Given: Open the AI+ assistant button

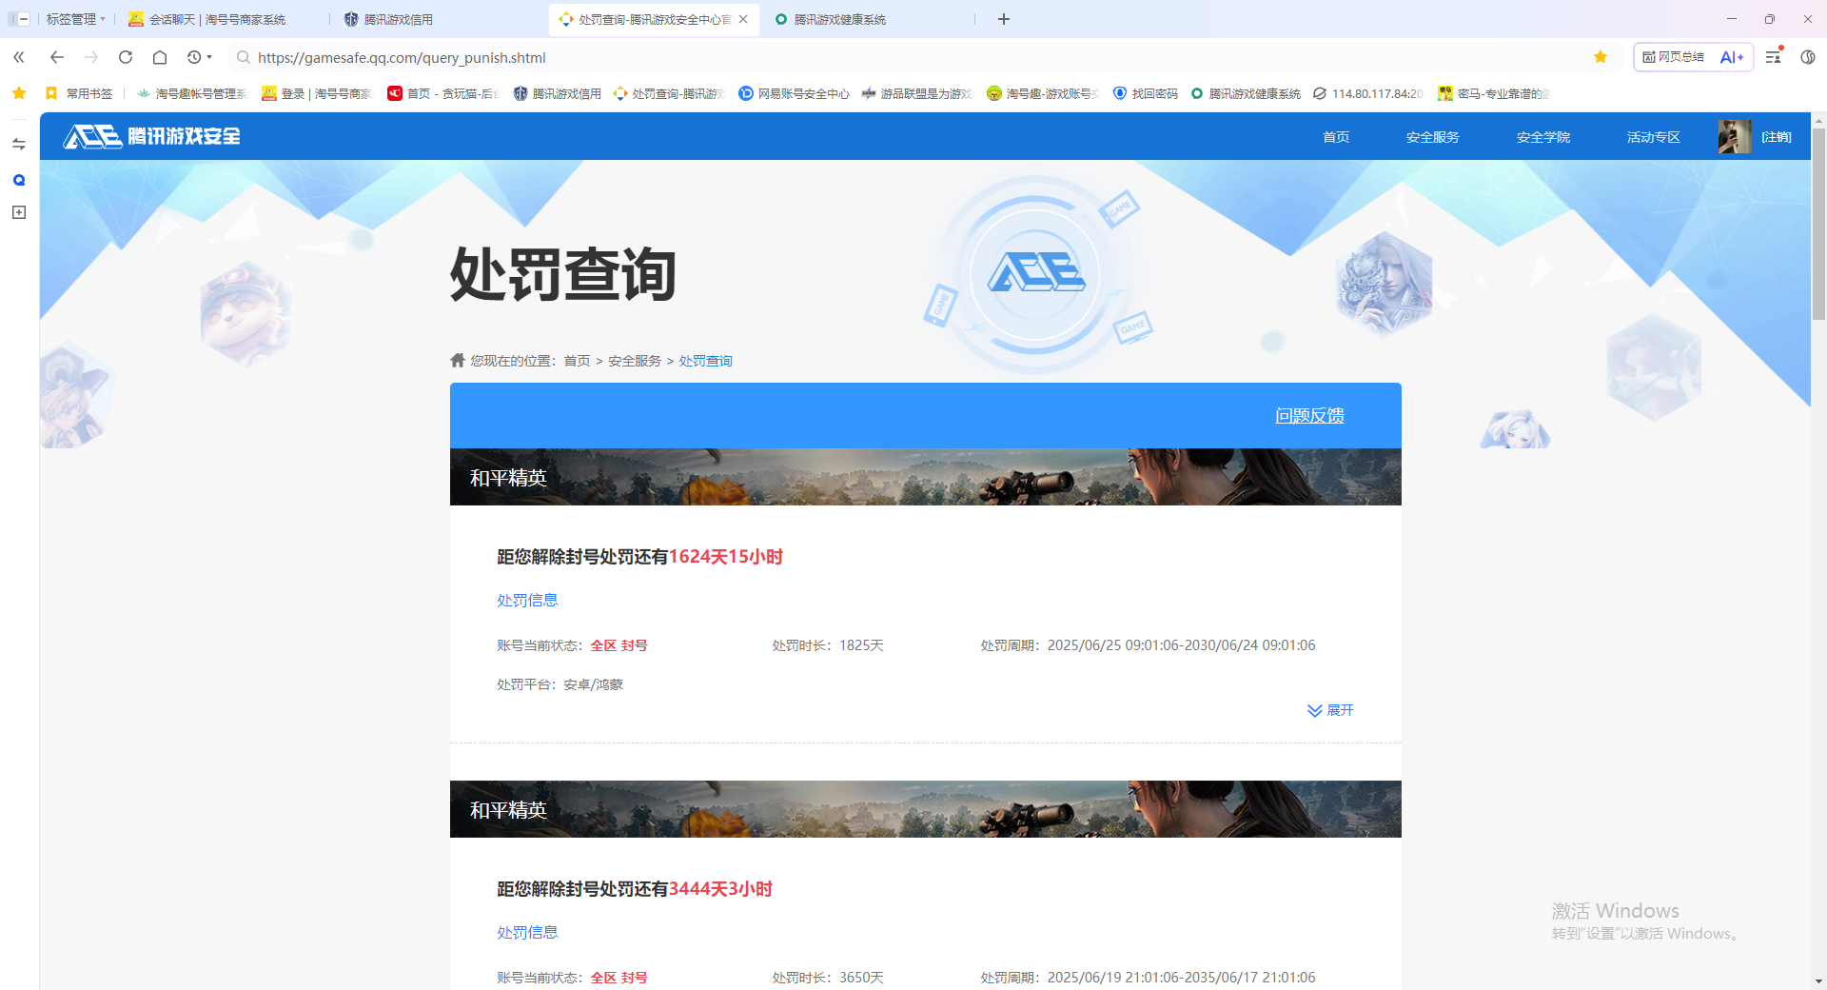Looking at the screenshot, I should click(1732, 57).
